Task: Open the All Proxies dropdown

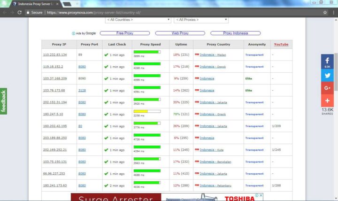Action: (x=201, y=20)
